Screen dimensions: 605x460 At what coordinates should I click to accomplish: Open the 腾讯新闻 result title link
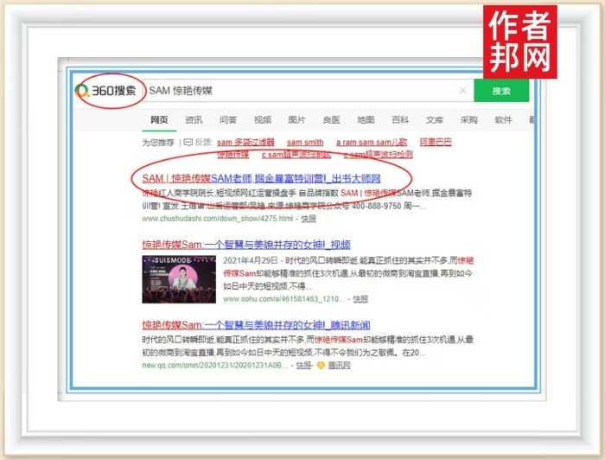point(253,324)
